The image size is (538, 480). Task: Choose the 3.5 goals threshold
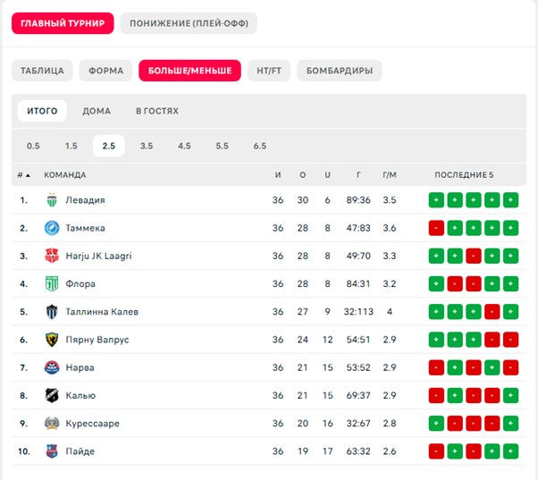point(147,146)
